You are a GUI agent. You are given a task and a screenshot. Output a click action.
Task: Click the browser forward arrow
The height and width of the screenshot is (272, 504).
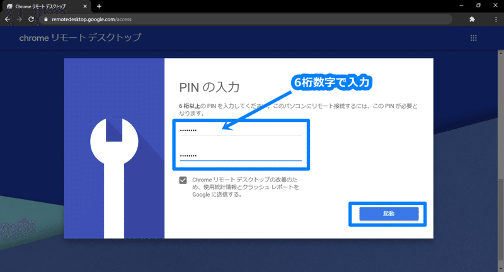20,19
